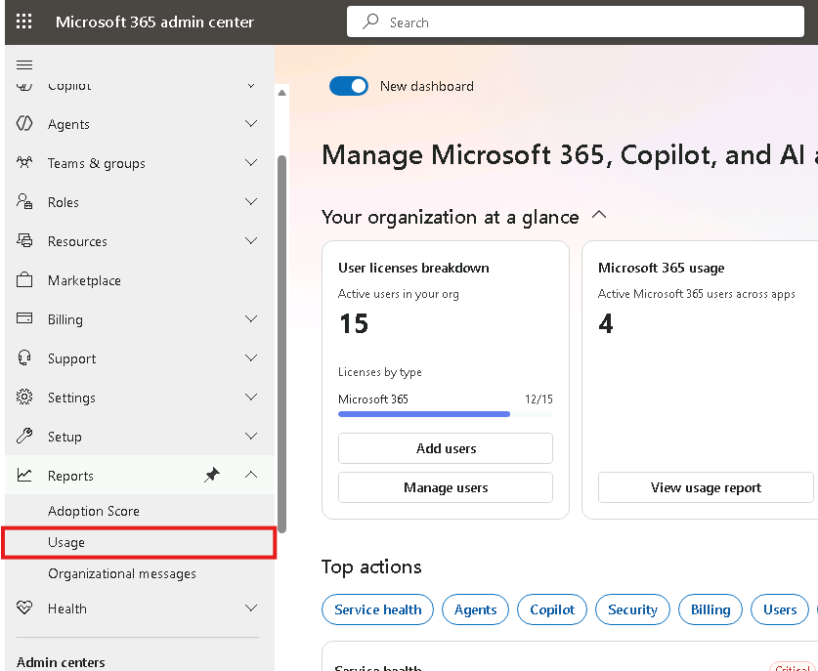Select the Users top action pill
The image size is (818, 671).
coord(780,609)
